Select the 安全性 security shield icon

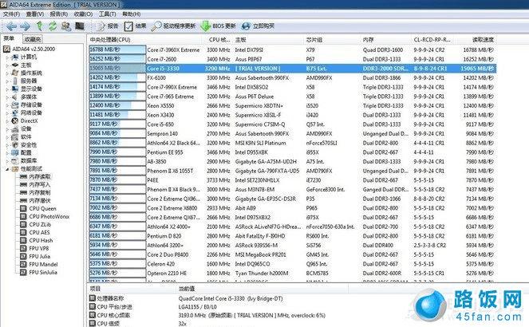[x=15, y=145]
